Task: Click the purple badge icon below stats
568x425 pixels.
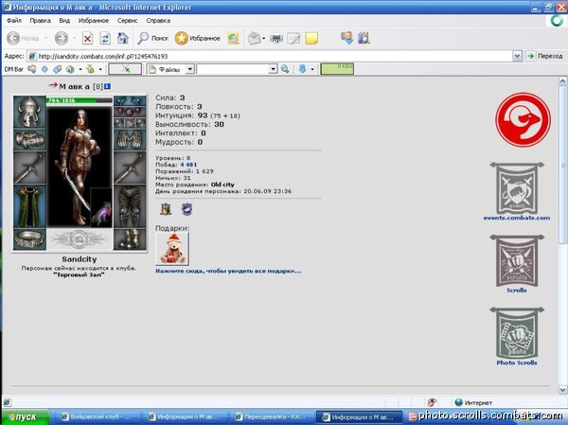Action: [186, 209]
